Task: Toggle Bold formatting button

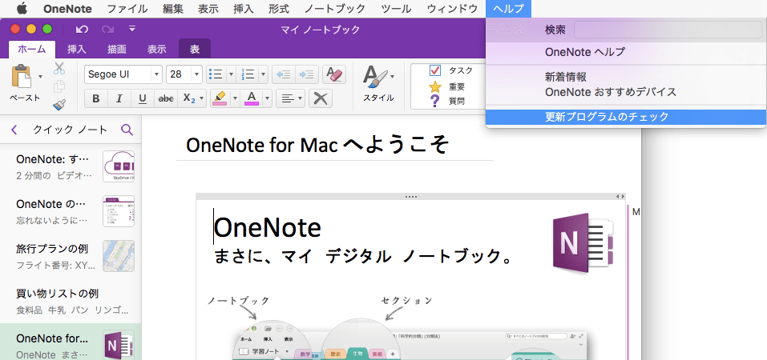Action: coord(96,98)
